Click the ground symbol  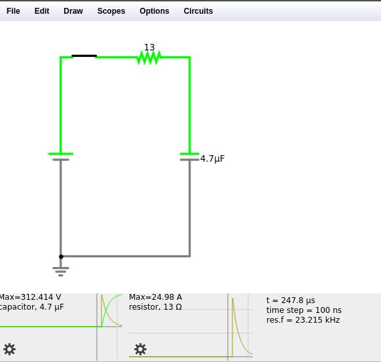pyautogui.click(x=61, y=272)
